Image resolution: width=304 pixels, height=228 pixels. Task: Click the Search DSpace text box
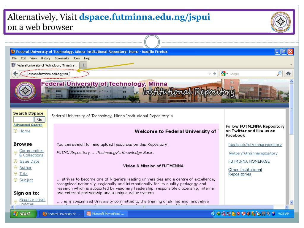point(23,120)
